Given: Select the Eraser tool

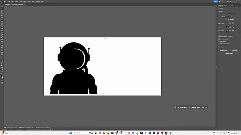Looking at the screenshot, I should tap(2, 42).
